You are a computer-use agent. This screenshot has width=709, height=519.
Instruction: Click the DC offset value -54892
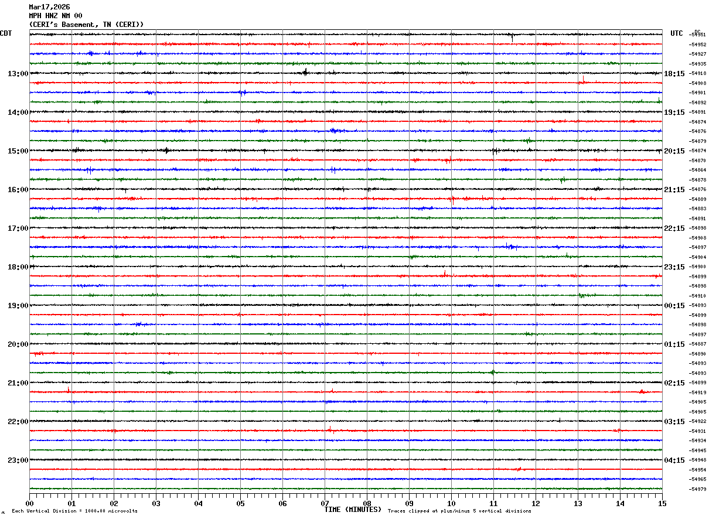[697, 103]
